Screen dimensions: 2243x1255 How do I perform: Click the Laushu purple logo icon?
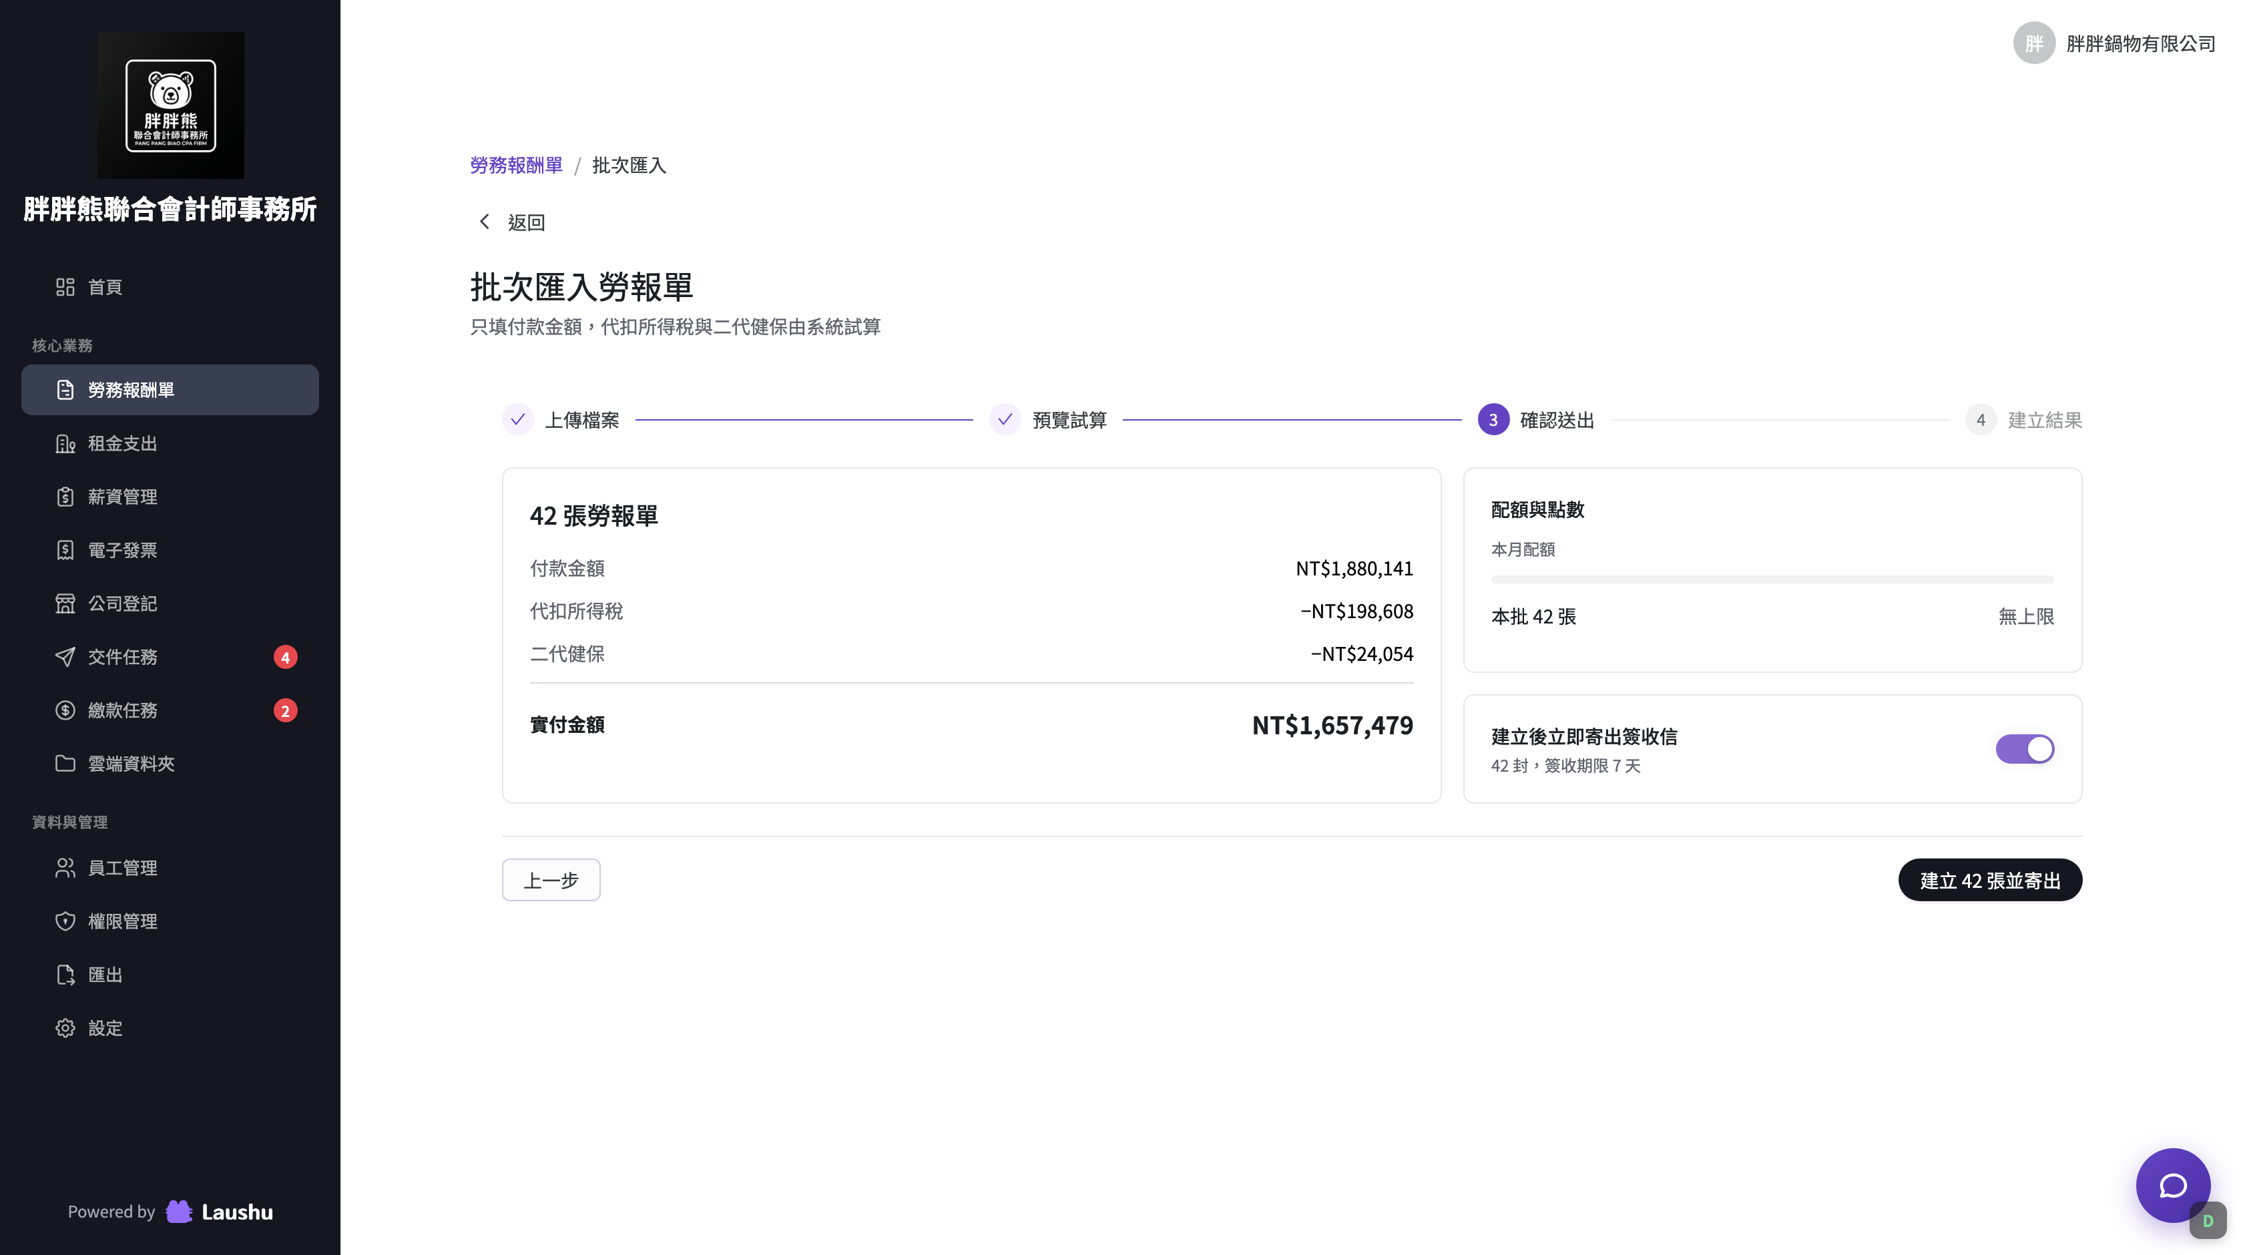tap(180, 1212)
